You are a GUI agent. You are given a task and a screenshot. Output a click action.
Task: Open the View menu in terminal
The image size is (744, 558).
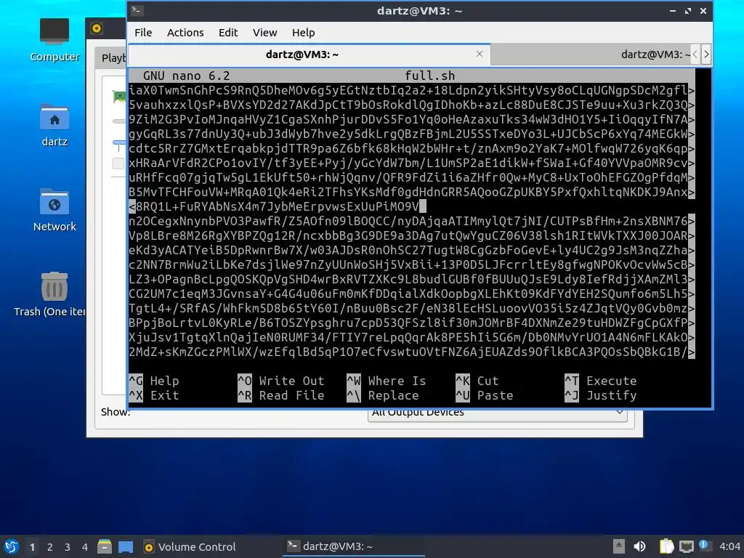coord(264,33)
